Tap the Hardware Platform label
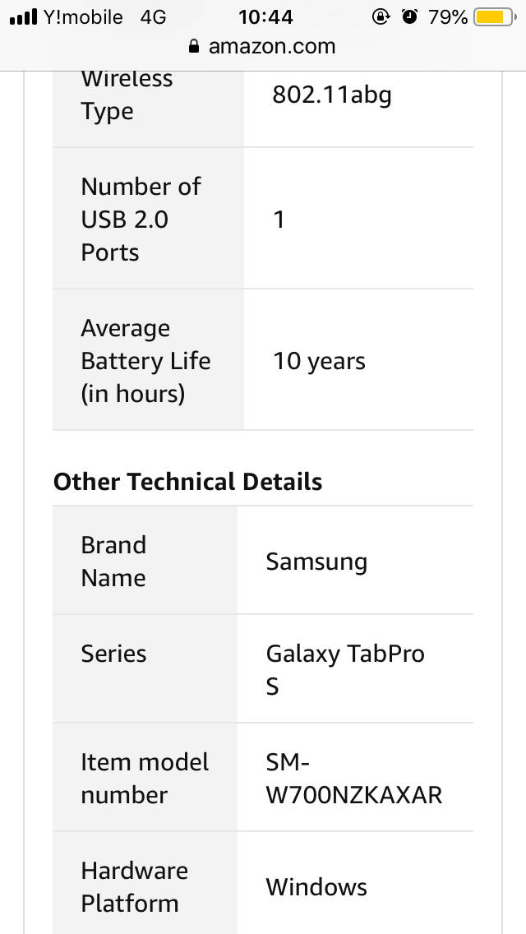 134,887
